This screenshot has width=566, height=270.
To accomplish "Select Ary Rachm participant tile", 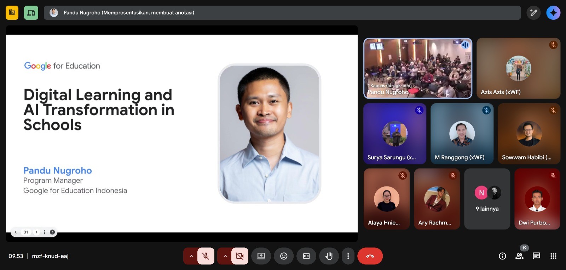I will click(437, 199).
